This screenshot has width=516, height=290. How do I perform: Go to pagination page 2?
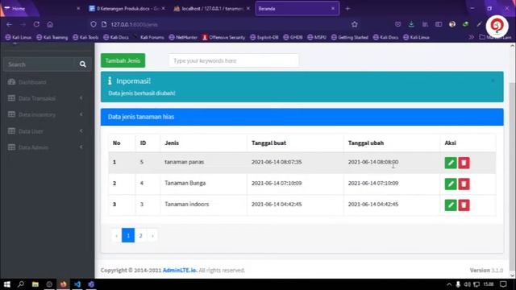tap(140, 235)
